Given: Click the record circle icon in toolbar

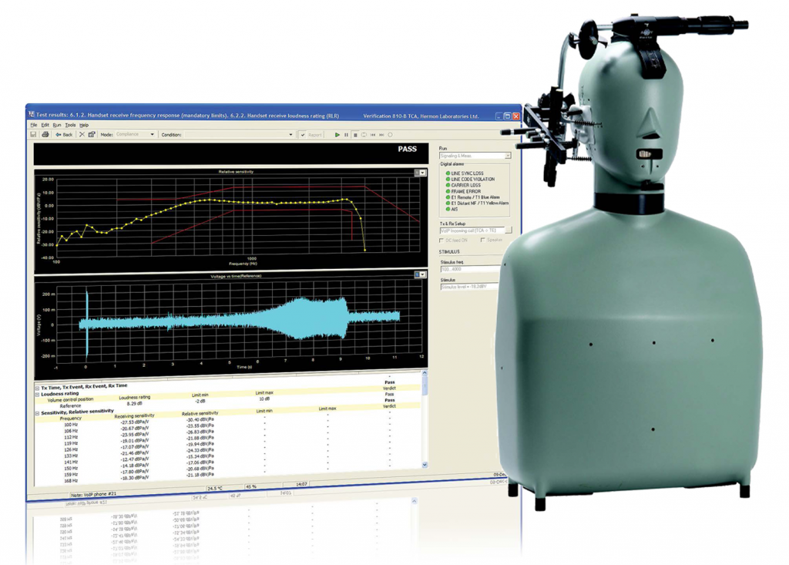Looking at the screenshot, I should coord(390,134).
